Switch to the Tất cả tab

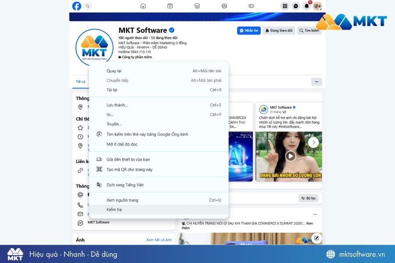pos(80,82)
